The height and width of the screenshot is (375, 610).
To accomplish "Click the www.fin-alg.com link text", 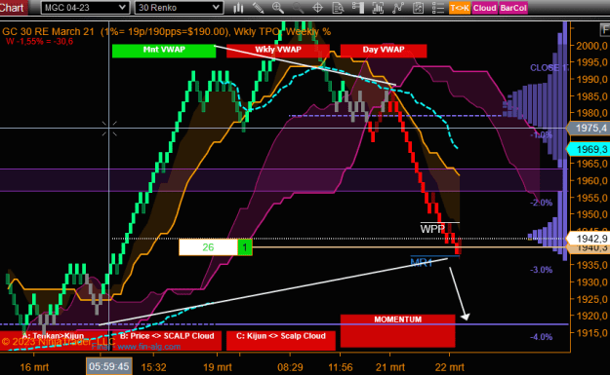I will [x=149, y=347].
